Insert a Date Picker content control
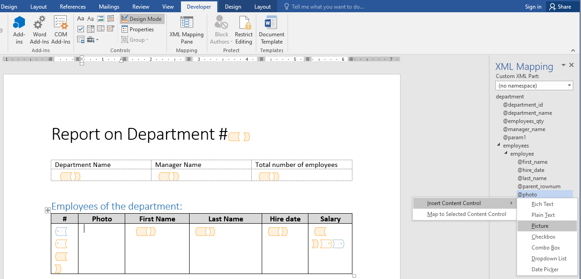Screen dimensions: 581x279 [111, 29]
